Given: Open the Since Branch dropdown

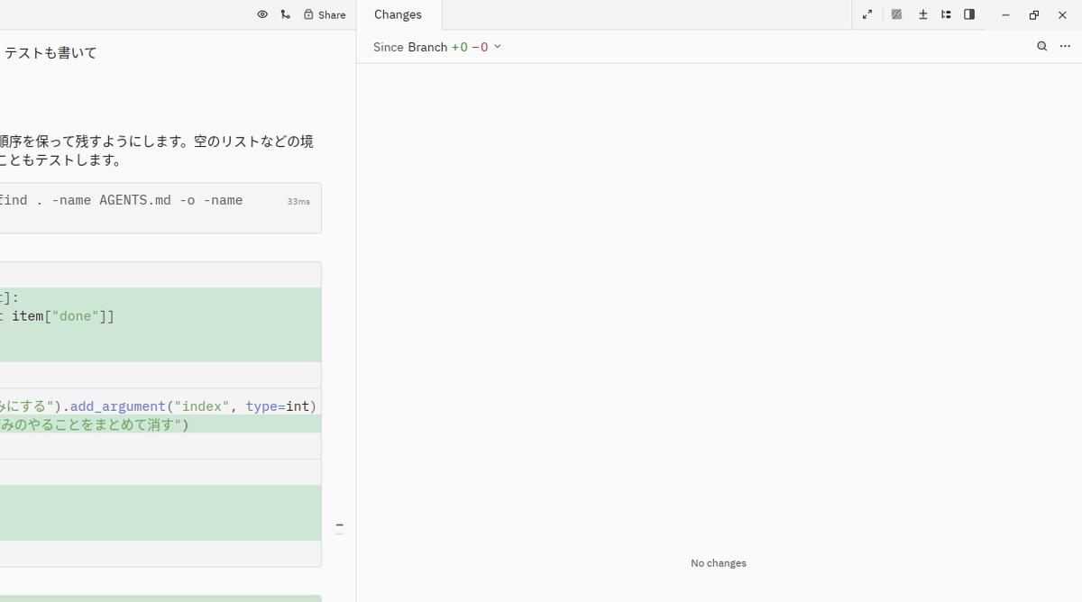Looking at the screenshot, I should coord(437,47).
